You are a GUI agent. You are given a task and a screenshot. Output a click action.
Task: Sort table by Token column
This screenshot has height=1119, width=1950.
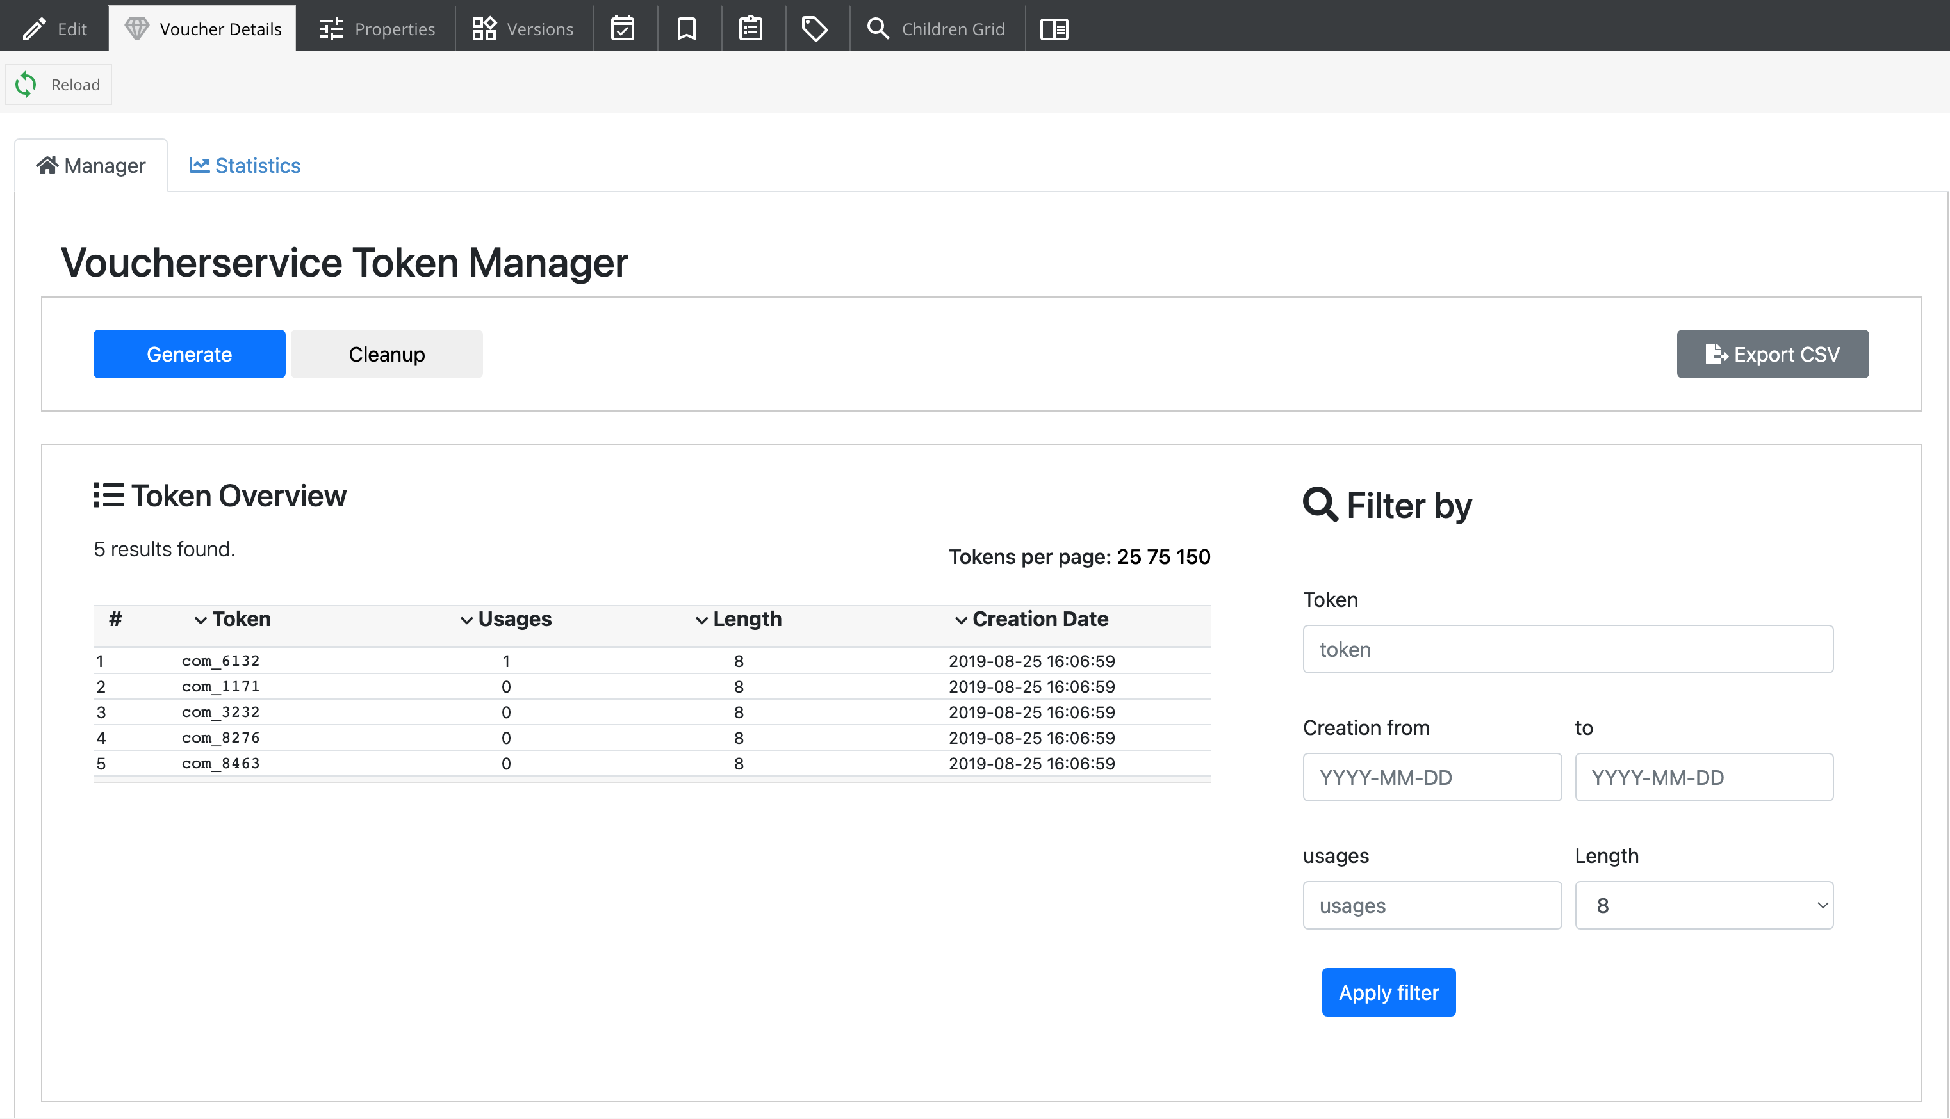tap(233, 618)
